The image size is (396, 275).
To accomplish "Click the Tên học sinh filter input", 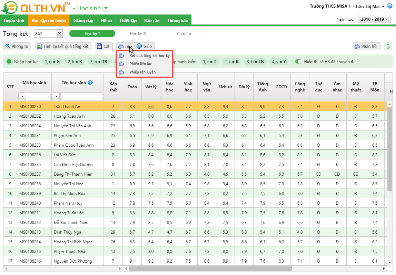I will coord(81,96).
